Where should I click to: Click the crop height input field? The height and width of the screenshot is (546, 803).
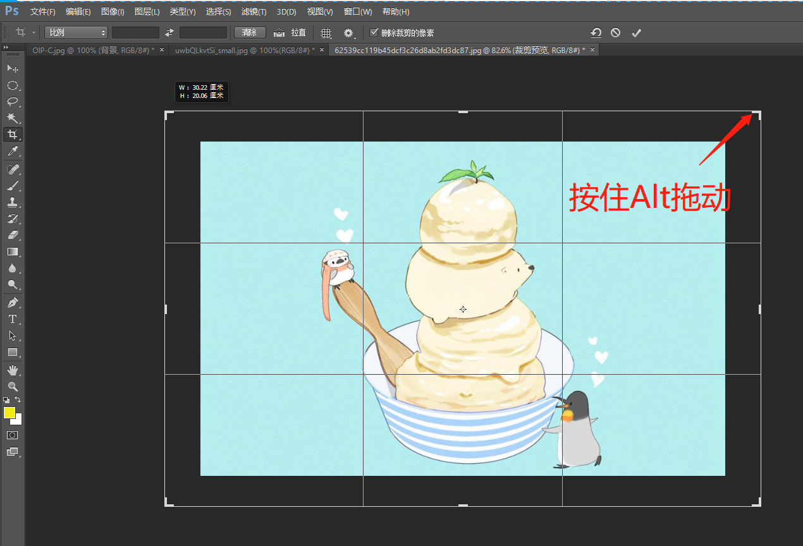tap(203, 33)
